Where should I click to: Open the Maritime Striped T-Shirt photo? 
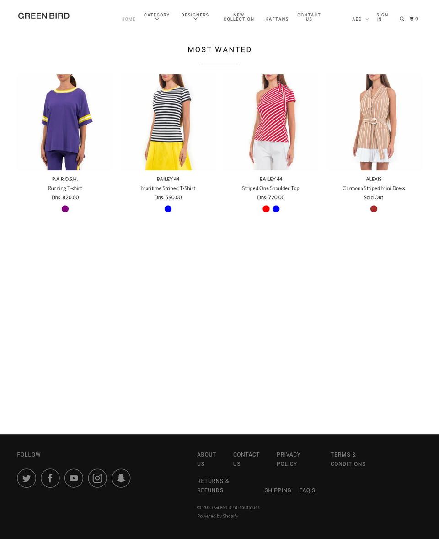pos(168,122)
